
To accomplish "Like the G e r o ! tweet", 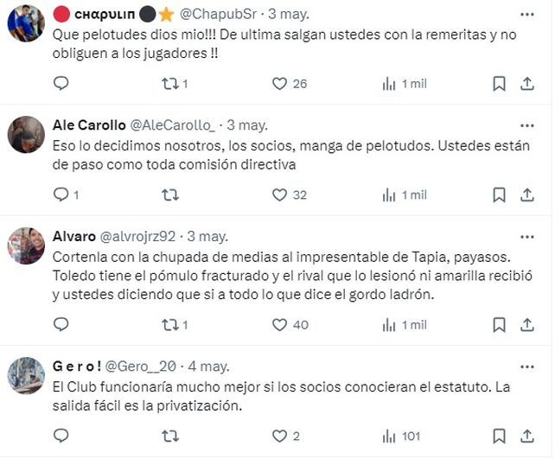I will pos(279,437).
